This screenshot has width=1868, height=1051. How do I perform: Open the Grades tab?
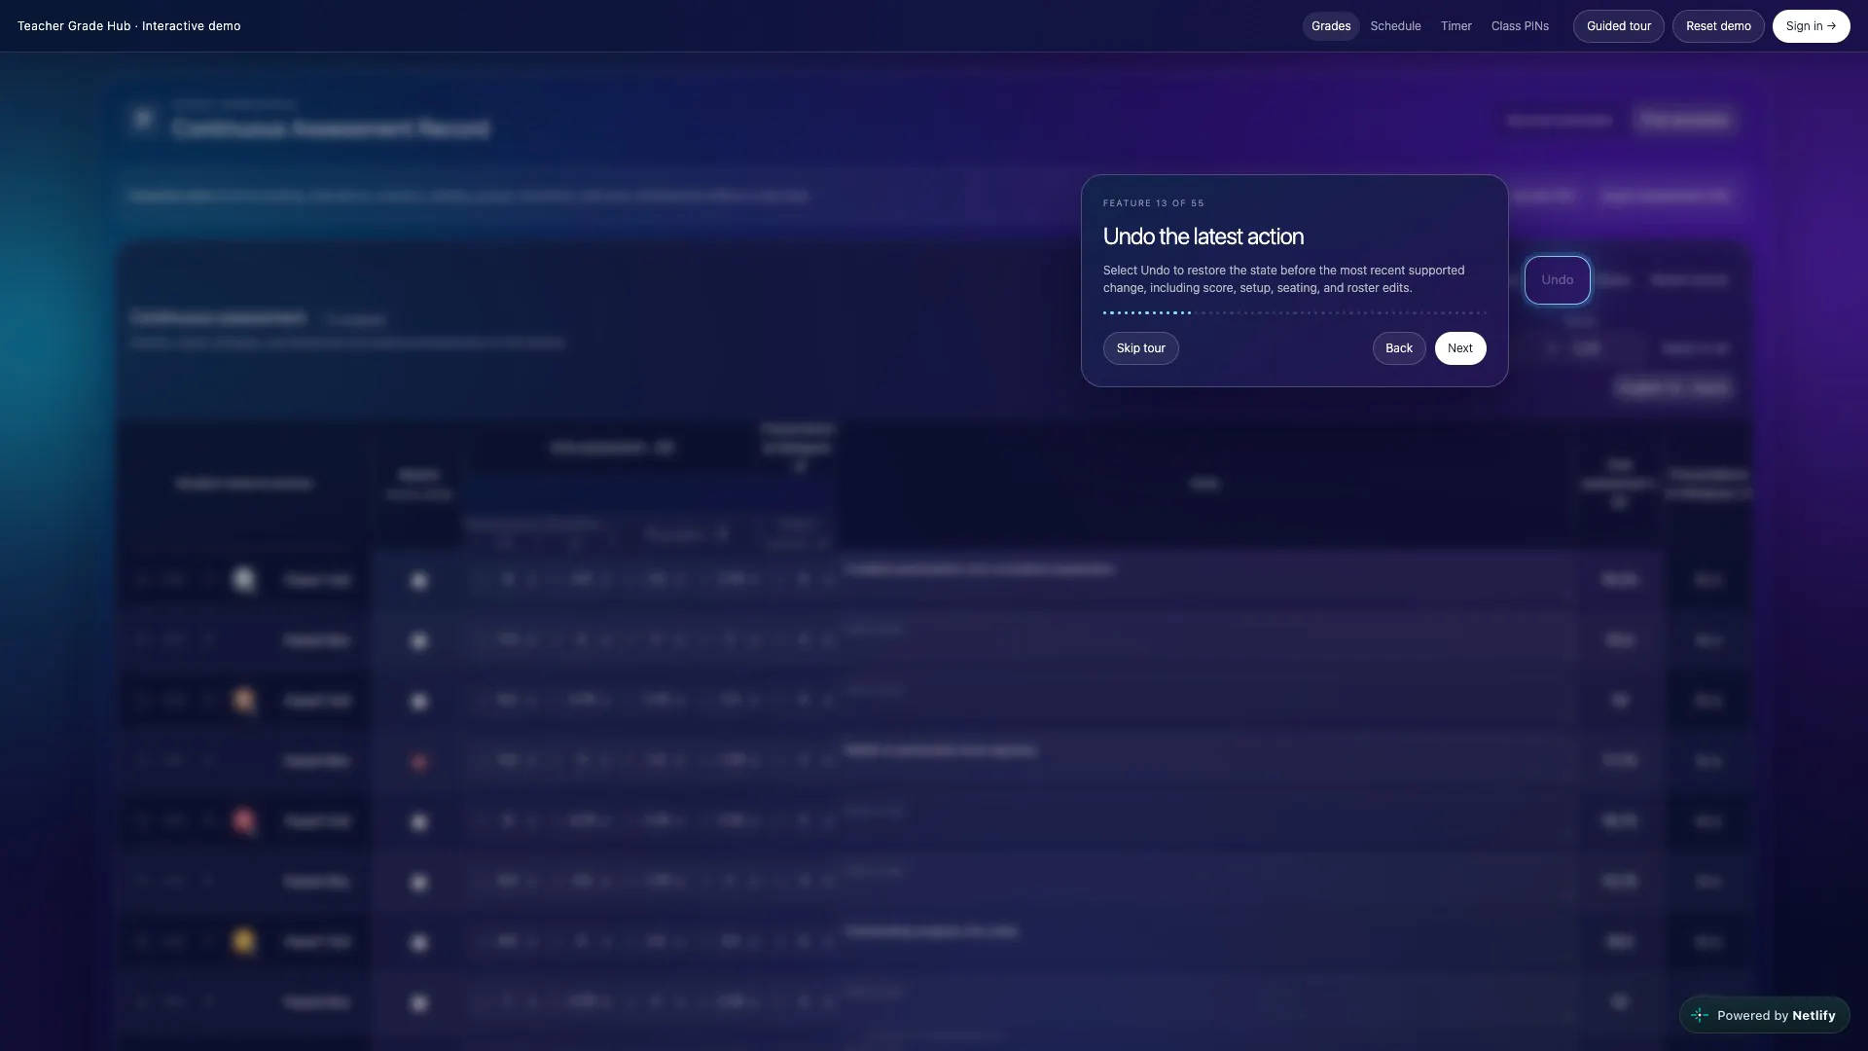click(1331, 26)
